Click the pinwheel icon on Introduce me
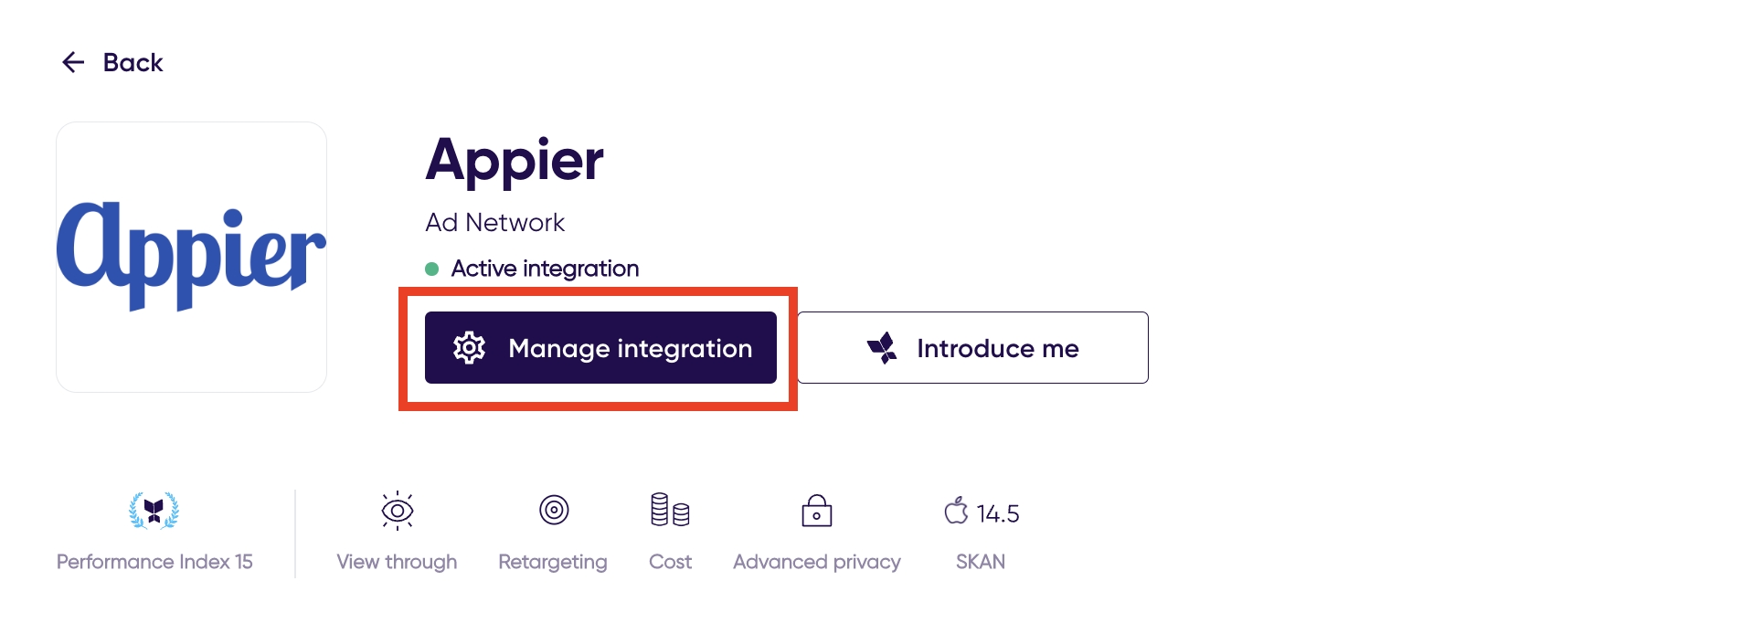 click(x=882, y=348)
